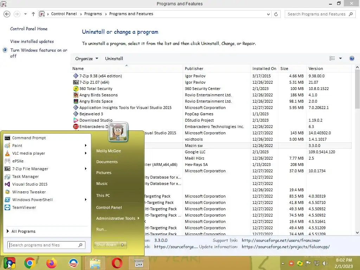Viewport: 360px width, 270px height.
Task: Click the sourceforge falconcpp update link
Action: pyautogui.click(x=286, y=247)
